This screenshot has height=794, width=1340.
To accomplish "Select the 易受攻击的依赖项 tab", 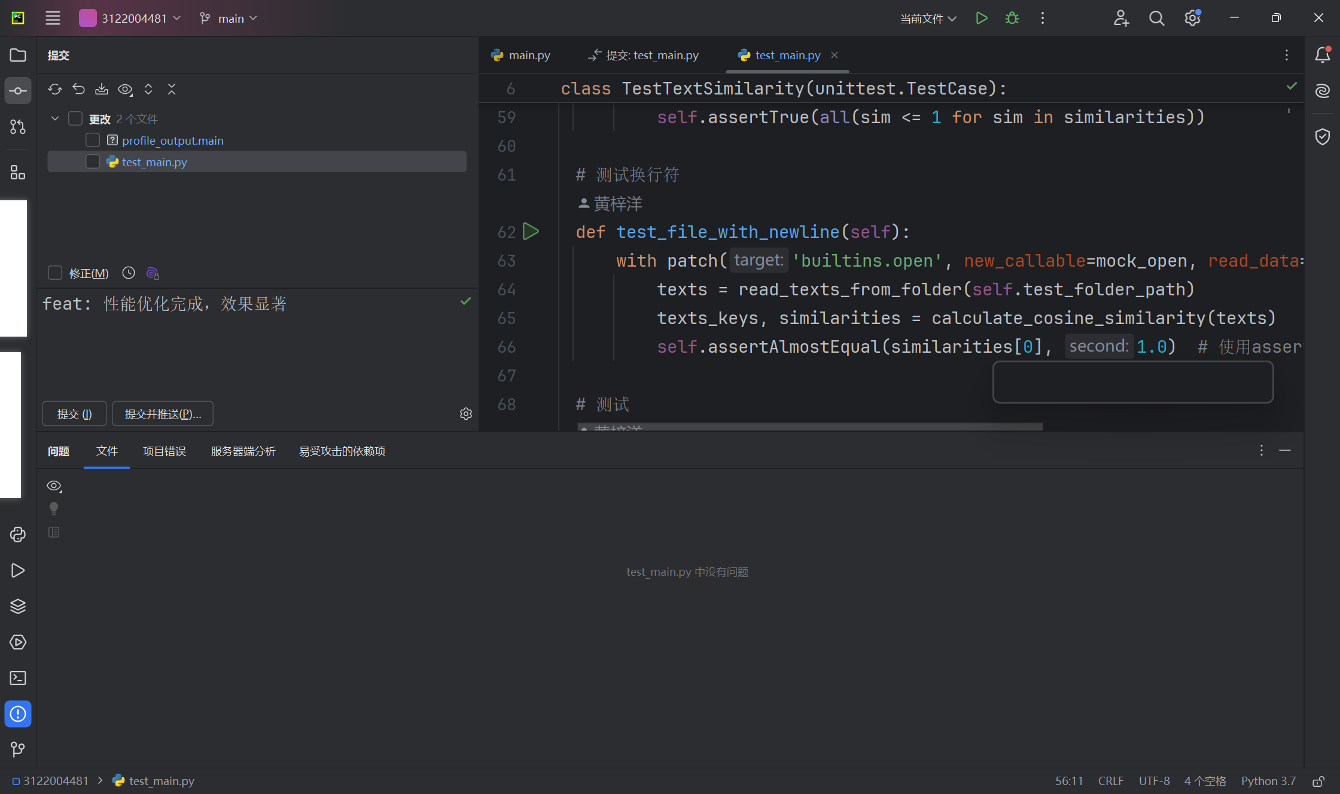I will (342, 451).
